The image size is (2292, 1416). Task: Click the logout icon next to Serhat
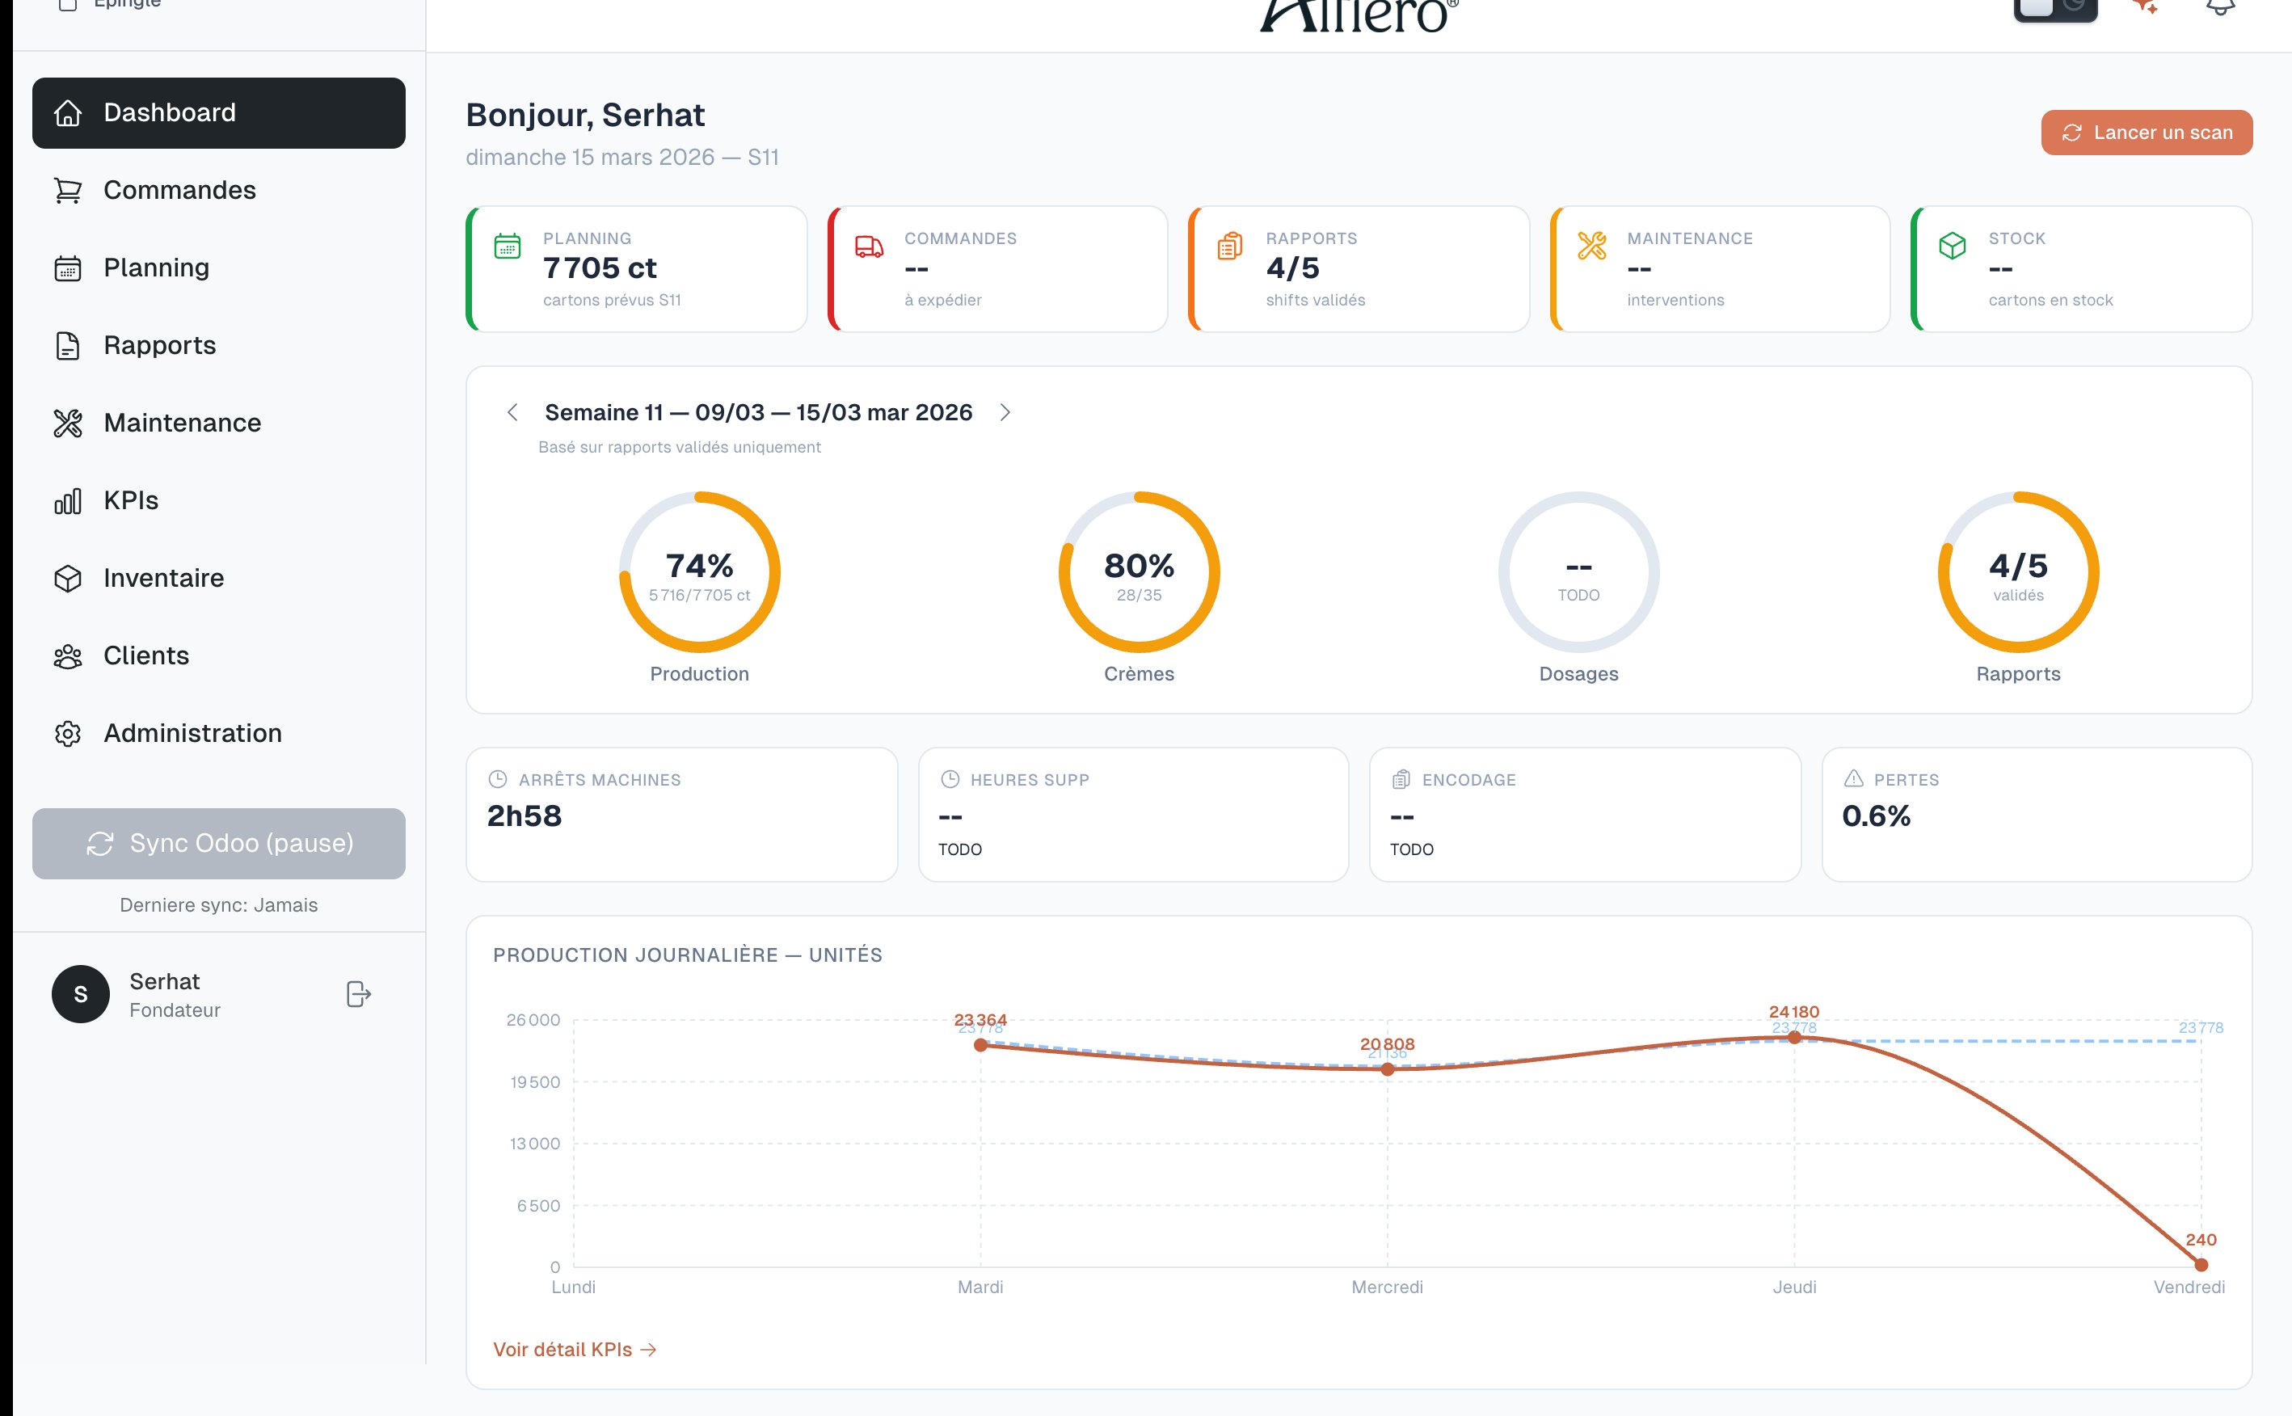tap(359, 993)
